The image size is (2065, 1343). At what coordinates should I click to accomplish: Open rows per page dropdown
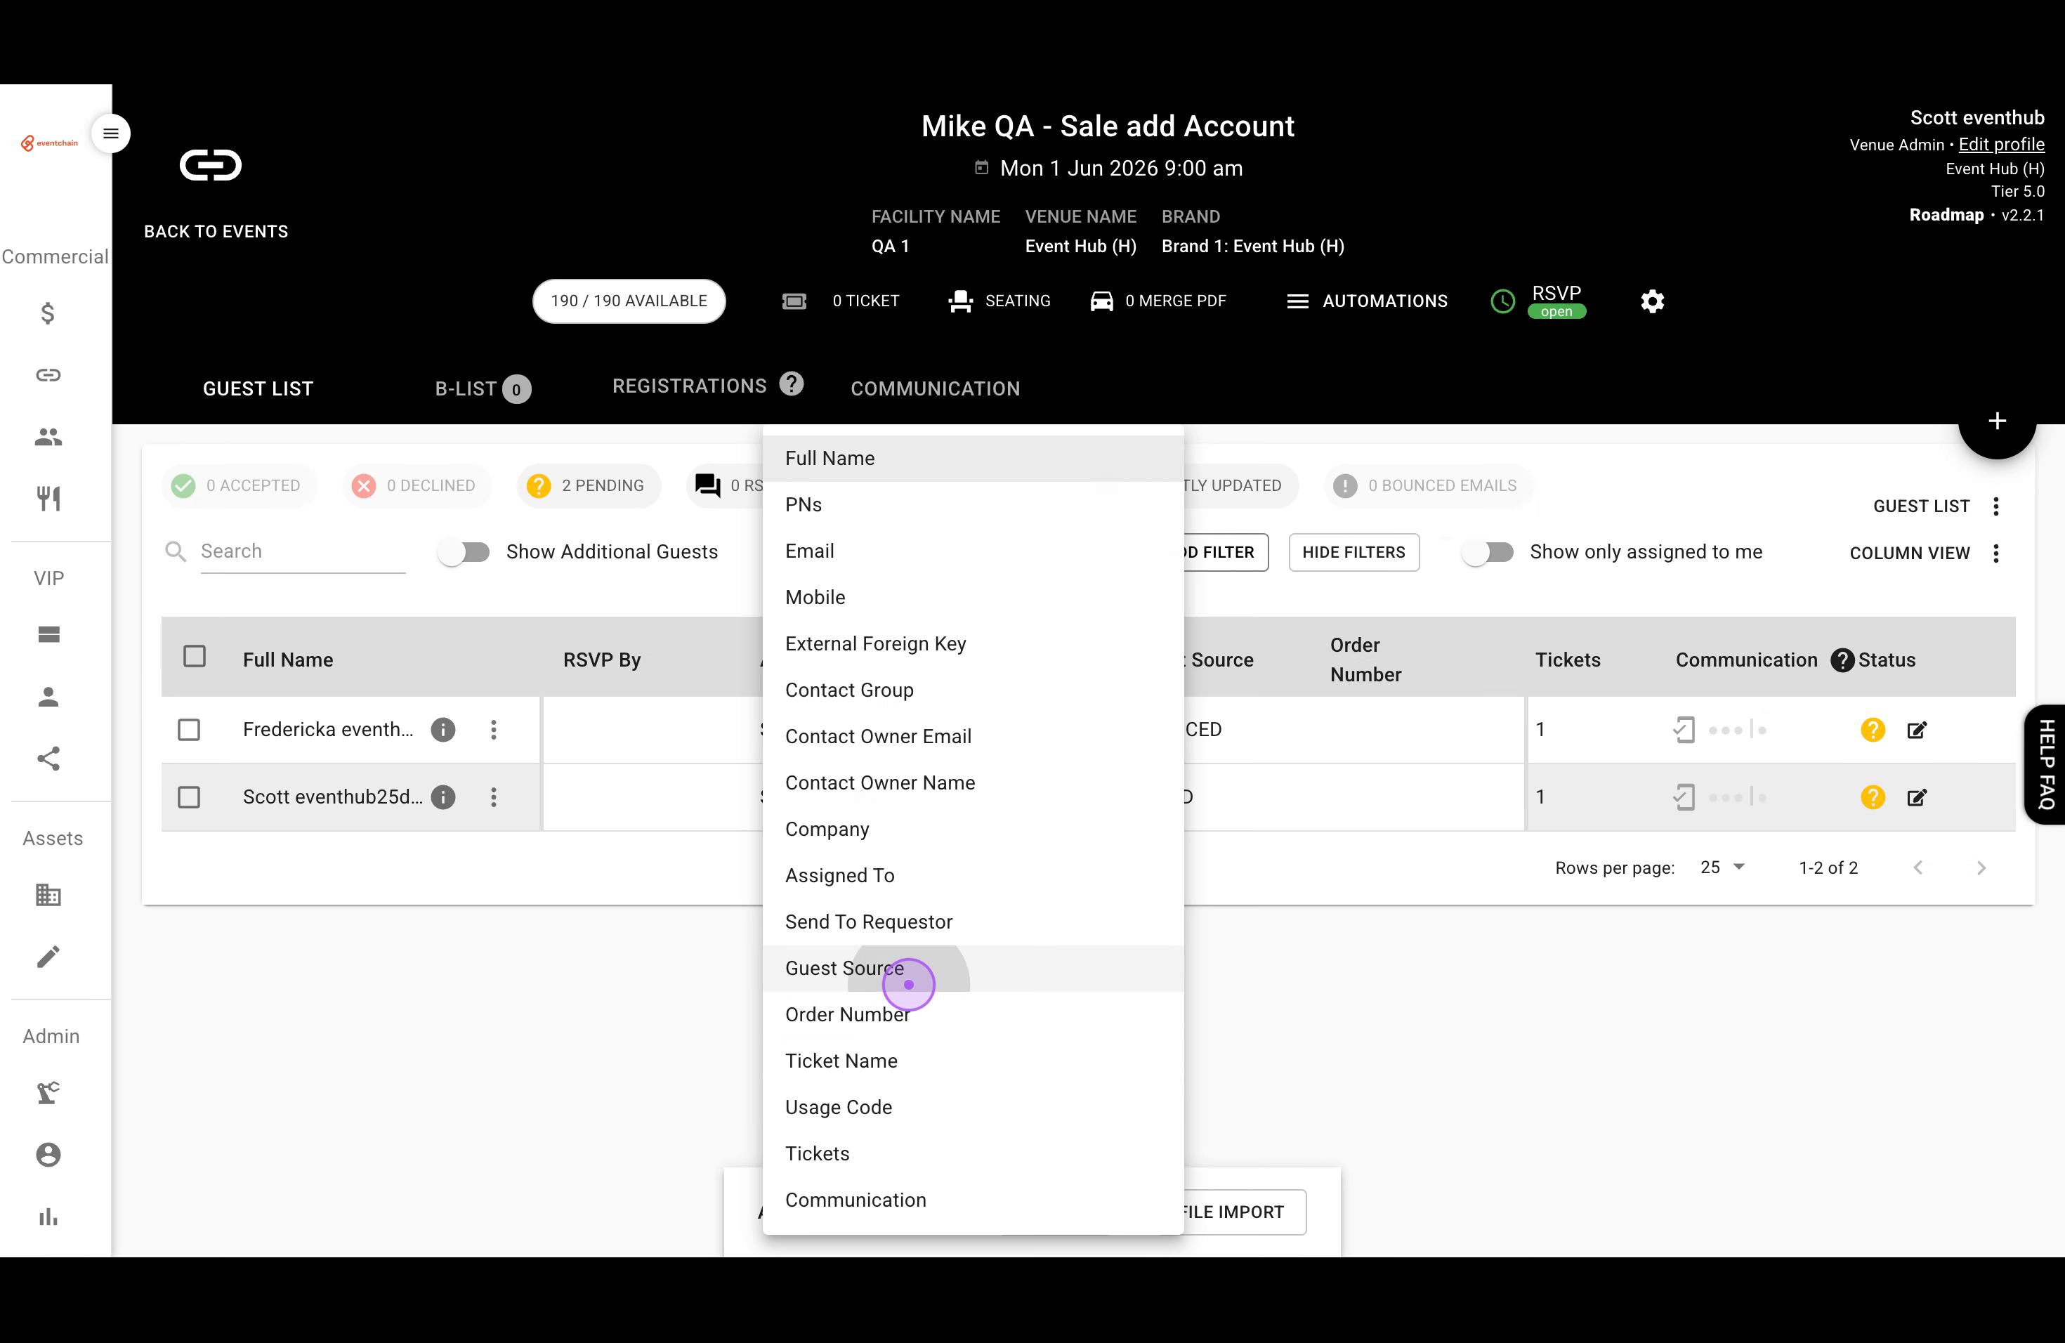point(1722,867)
